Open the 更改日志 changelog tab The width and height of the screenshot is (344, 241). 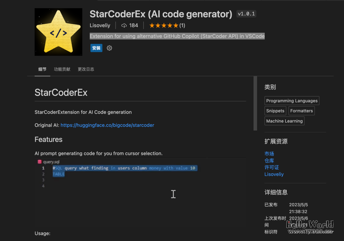tap(86, 69)
